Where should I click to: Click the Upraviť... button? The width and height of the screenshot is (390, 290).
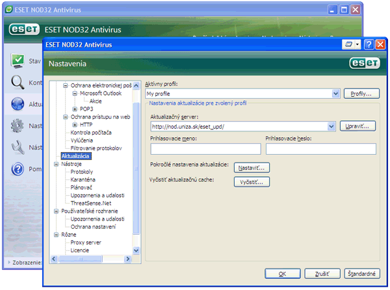coord(357,126)
